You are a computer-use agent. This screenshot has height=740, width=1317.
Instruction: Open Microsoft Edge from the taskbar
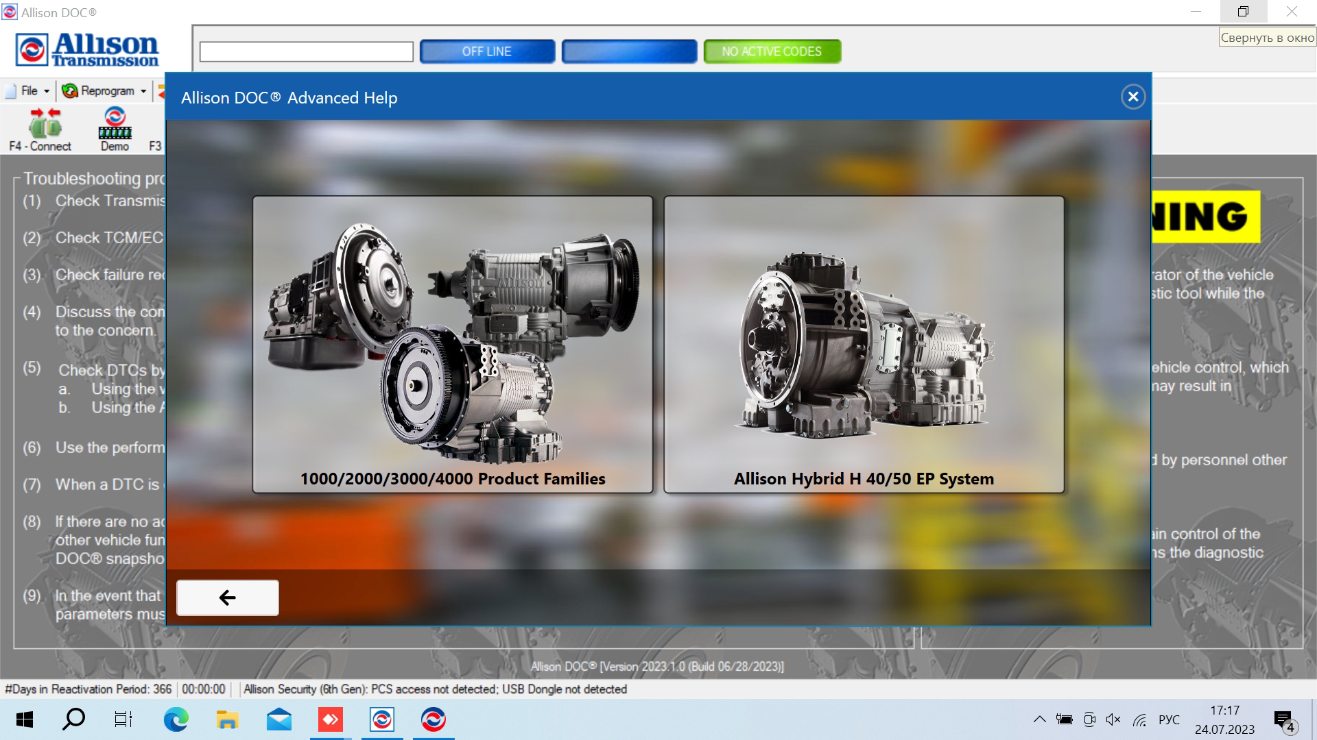[x=176, y=719]
